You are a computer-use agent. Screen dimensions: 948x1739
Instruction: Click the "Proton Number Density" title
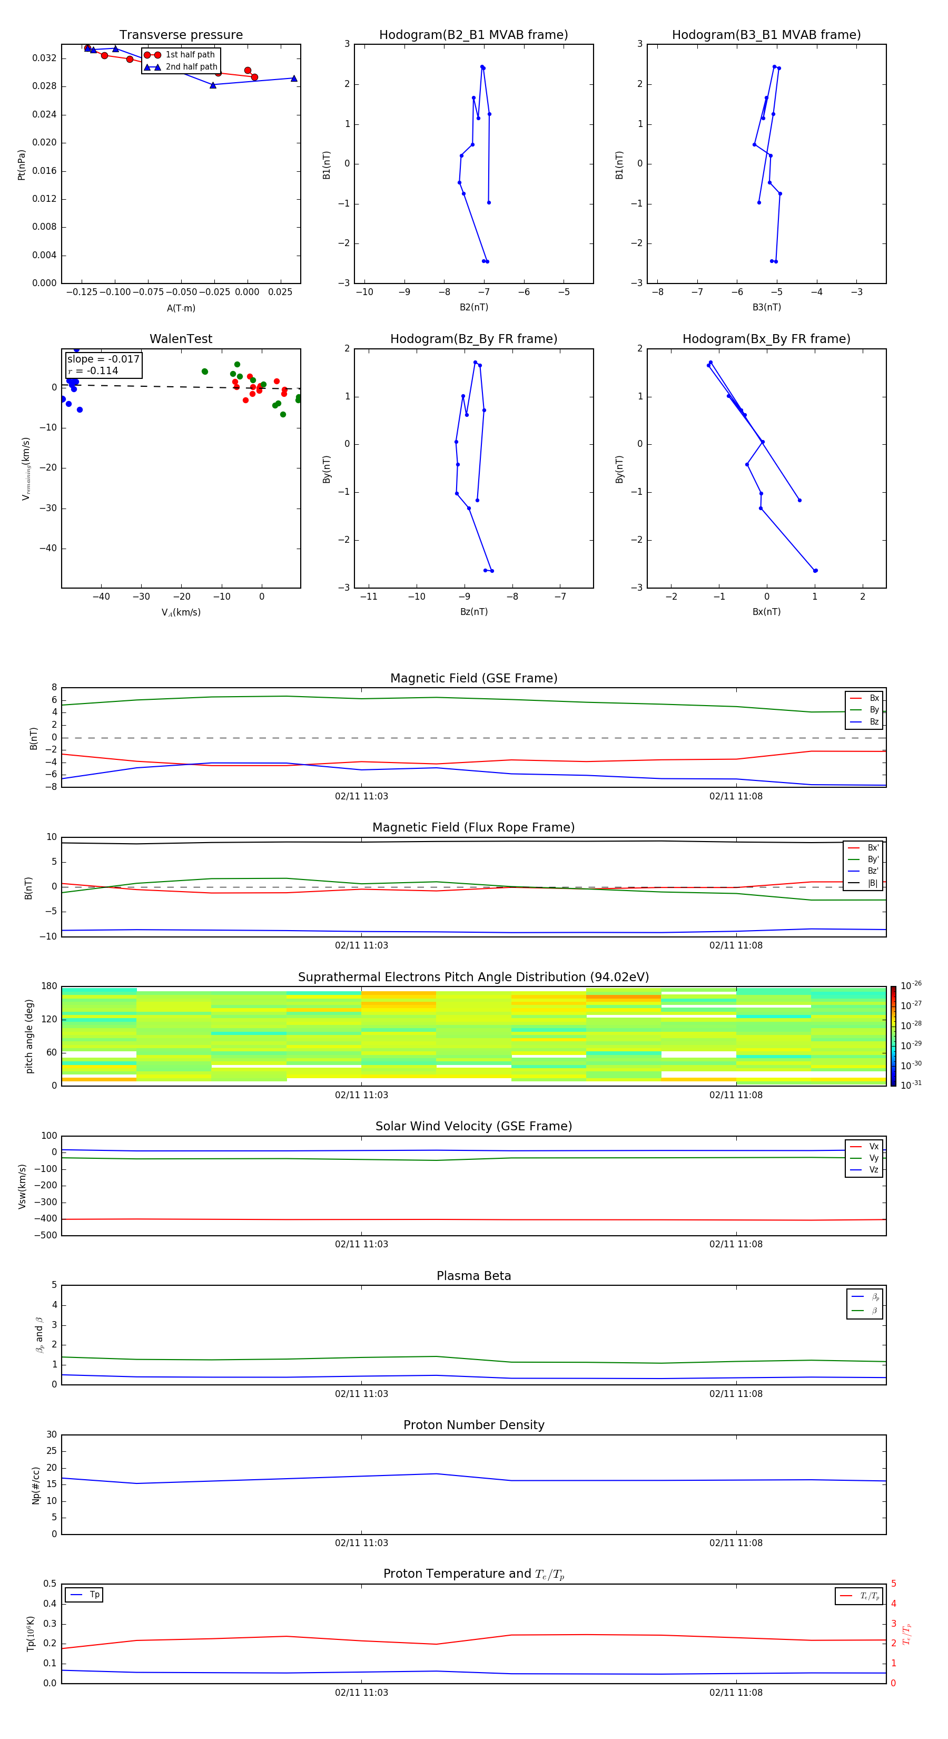click(473, 1425)
